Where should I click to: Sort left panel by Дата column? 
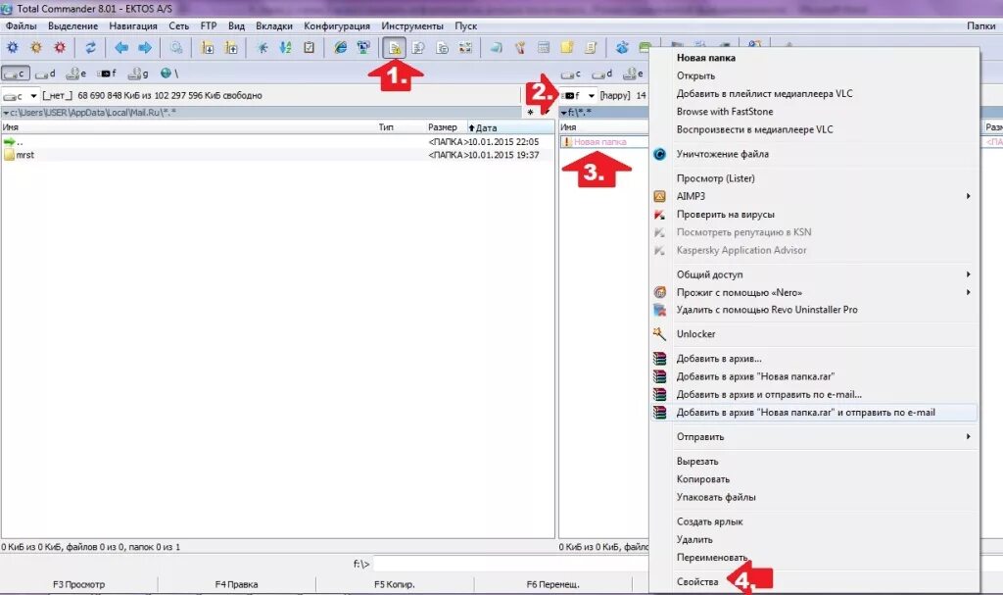510,127
